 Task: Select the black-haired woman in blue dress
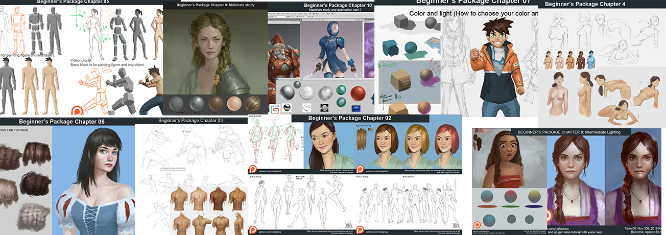coord(92,179)
